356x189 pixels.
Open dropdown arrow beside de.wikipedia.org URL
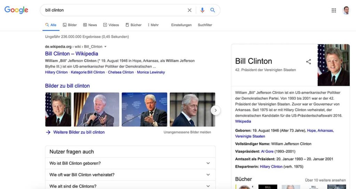(105, 47)
